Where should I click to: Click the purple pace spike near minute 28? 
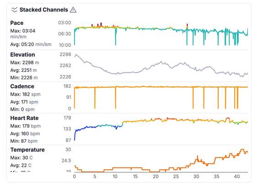187,26
